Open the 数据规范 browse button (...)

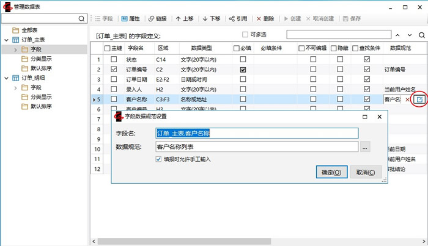(365, 147)
